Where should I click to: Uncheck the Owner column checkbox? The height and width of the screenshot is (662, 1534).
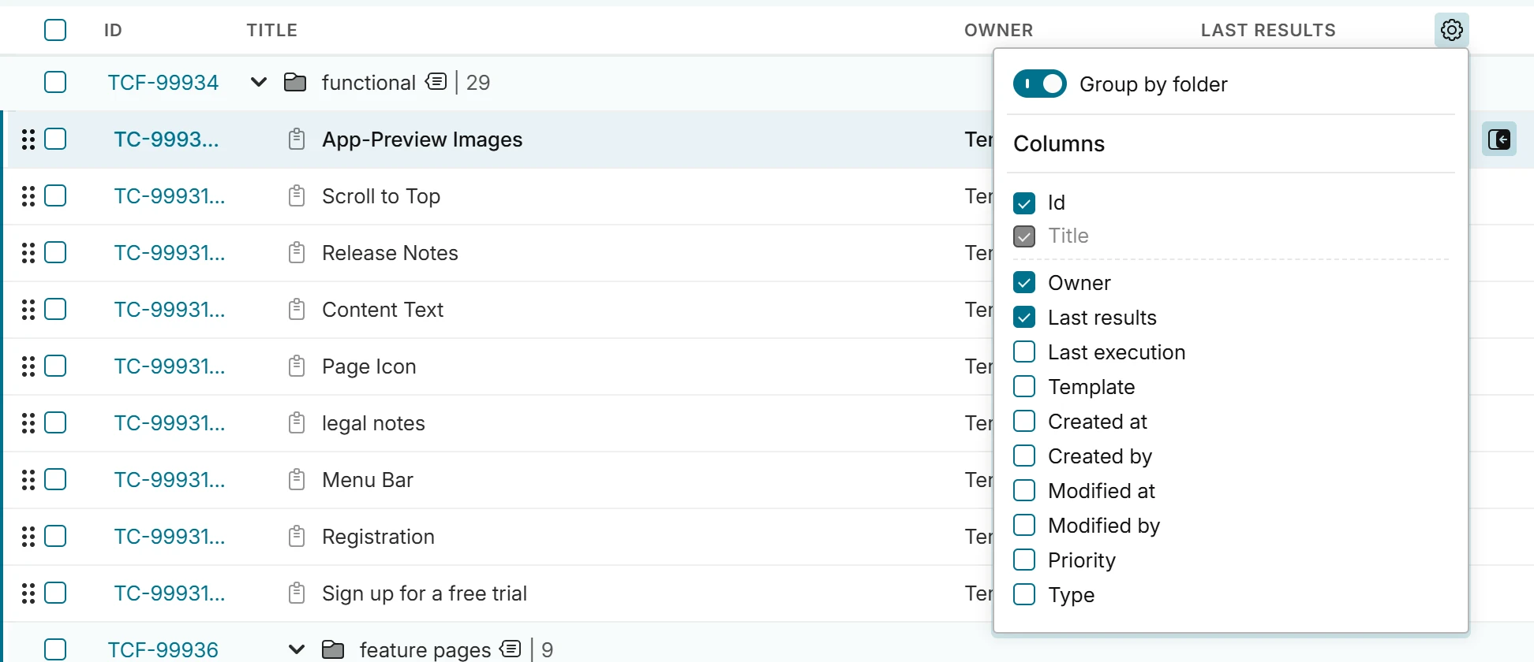point(1024,282)
